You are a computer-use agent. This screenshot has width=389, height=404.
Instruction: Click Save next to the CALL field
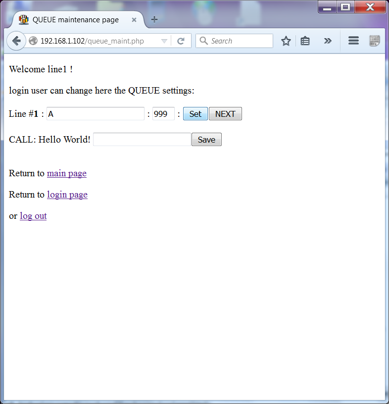(x=206, y=140)
